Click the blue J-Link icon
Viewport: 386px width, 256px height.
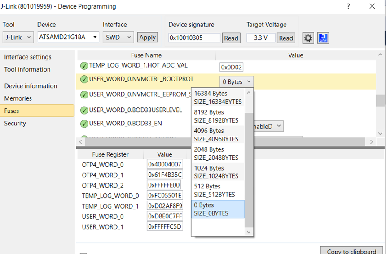coord(323,38)
